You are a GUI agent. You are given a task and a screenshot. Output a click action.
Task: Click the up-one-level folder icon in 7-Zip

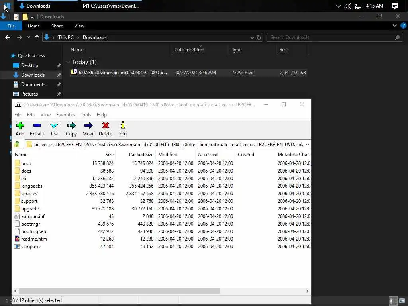tap(17, 144)
